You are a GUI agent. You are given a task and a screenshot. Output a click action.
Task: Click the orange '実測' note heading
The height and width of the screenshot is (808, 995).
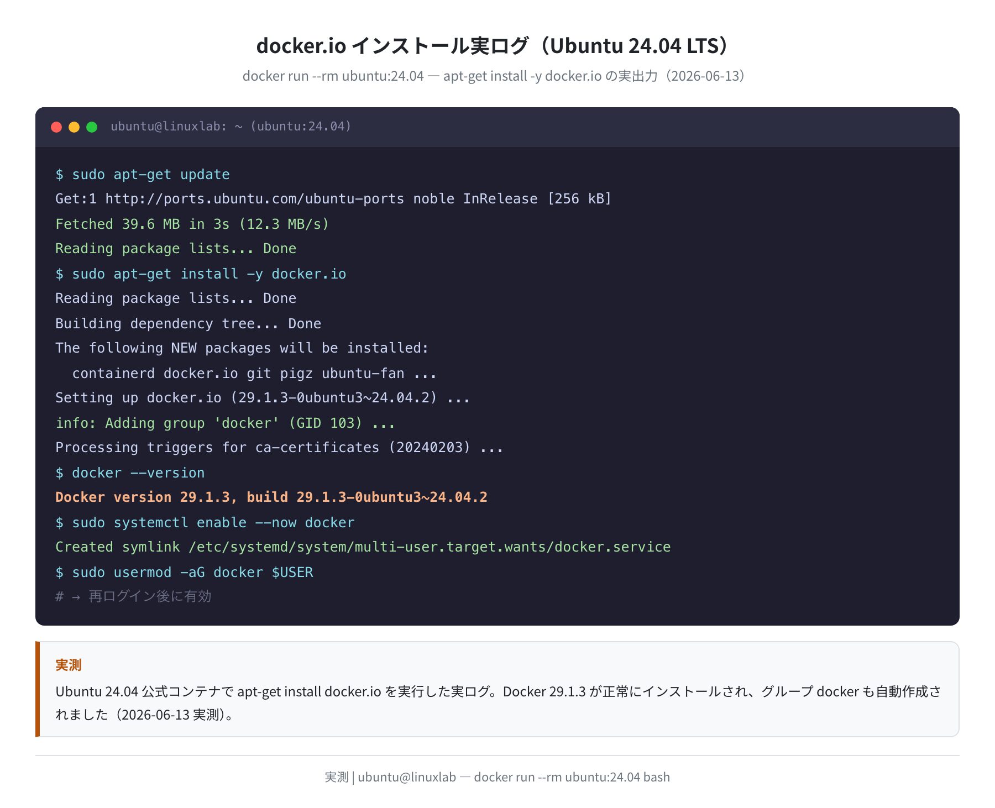coord(69,665)
